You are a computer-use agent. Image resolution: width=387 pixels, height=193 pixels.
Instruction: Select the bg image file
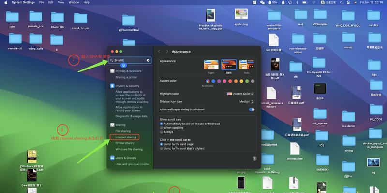[373, 163]
